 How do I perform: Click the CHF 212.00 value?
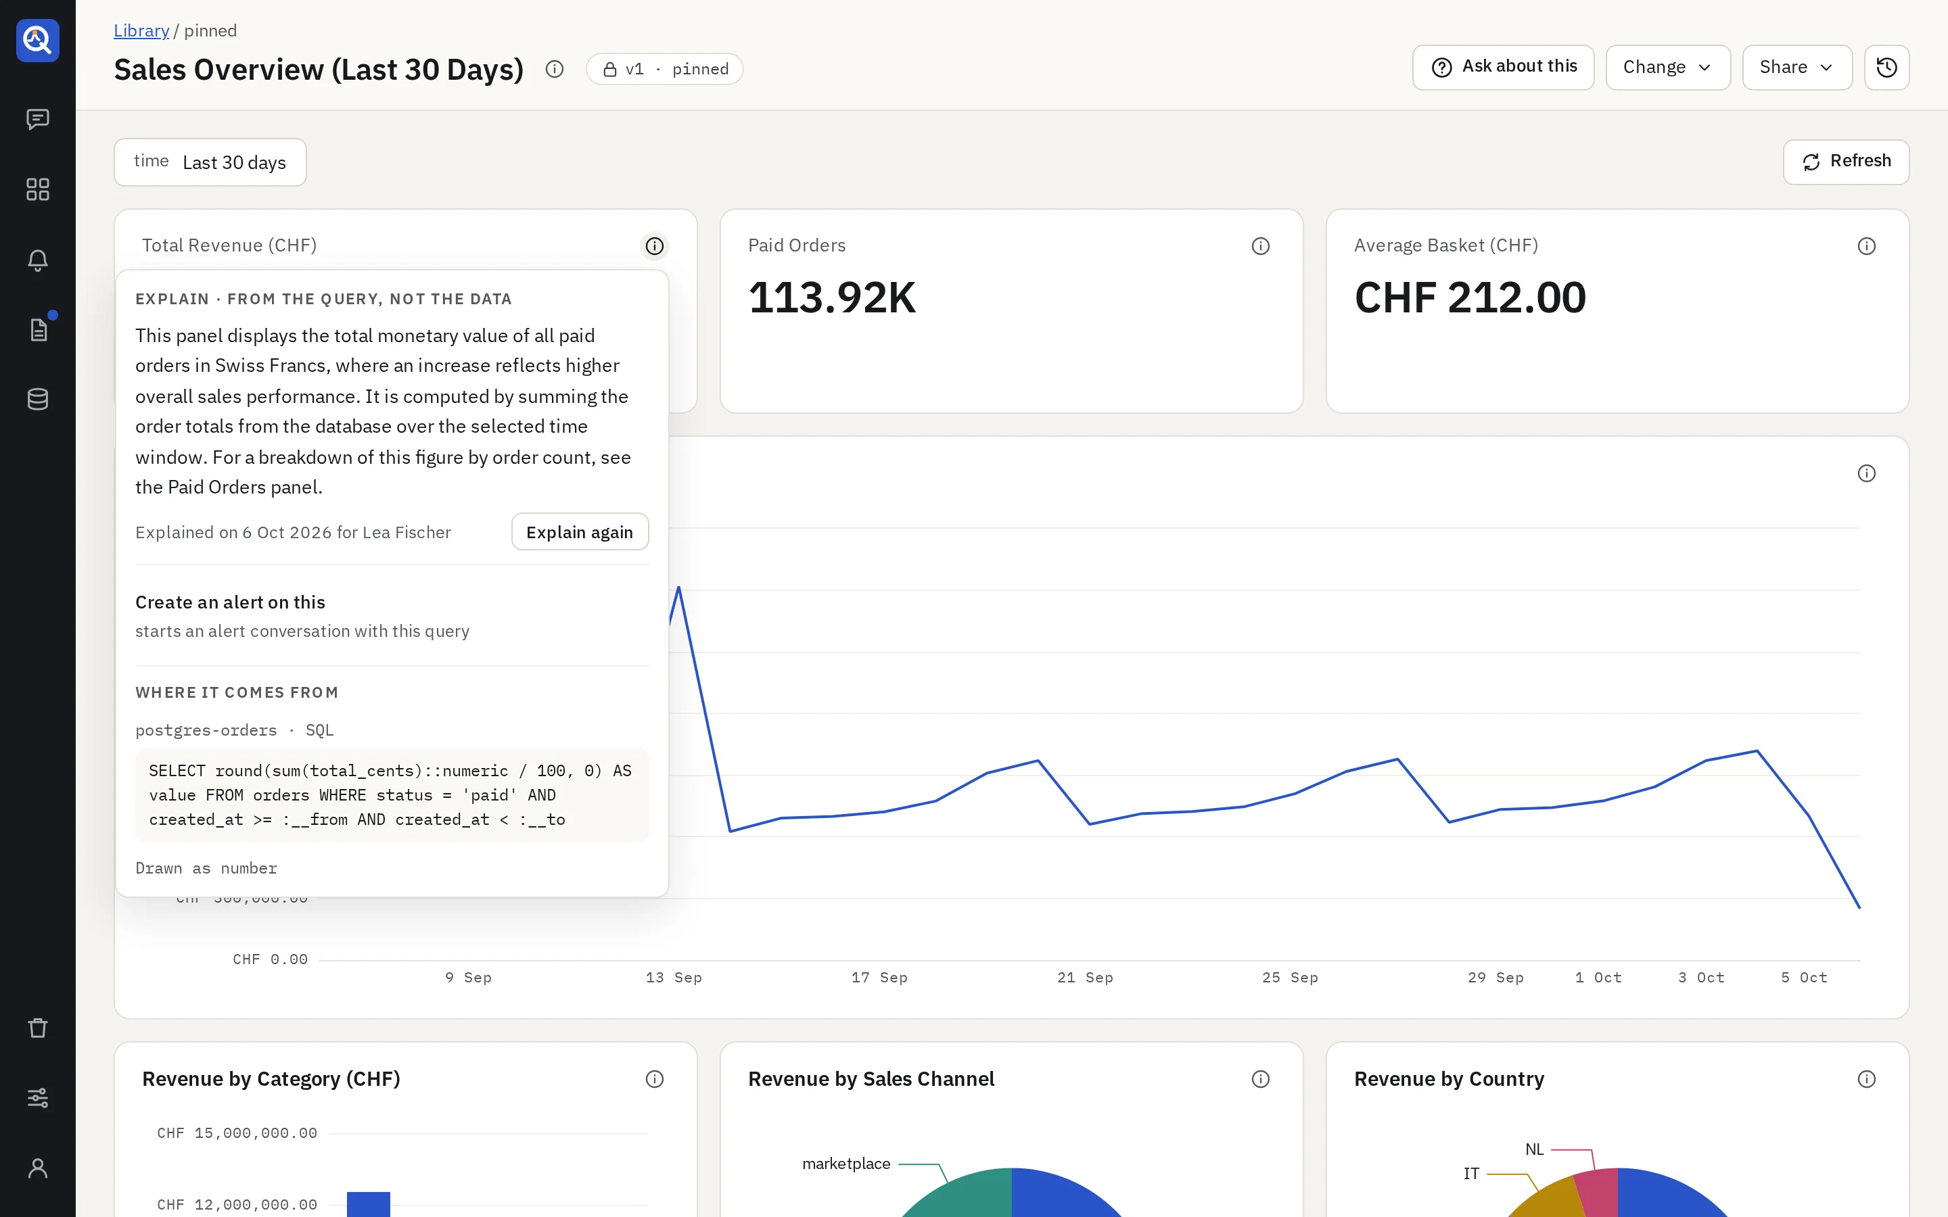pos(1470,297)
